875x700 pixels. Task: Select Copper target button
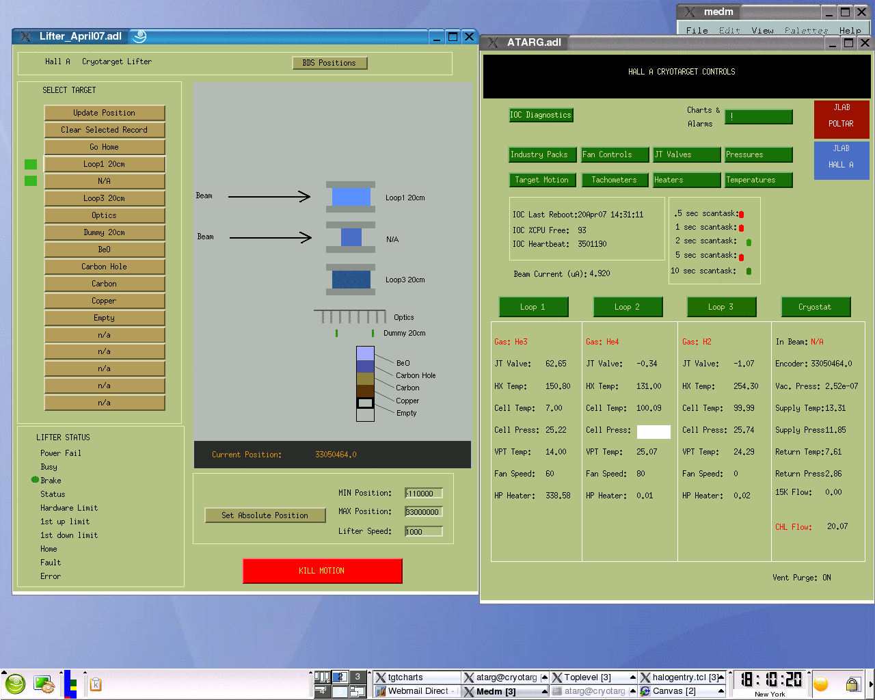[x=105, y=301]
